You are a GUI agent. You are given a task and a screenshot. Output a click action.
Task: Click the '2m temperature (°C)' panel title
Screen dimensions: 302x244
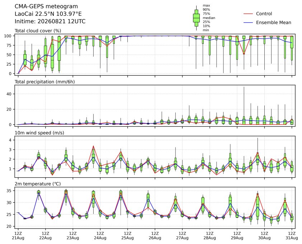(38, 184)
